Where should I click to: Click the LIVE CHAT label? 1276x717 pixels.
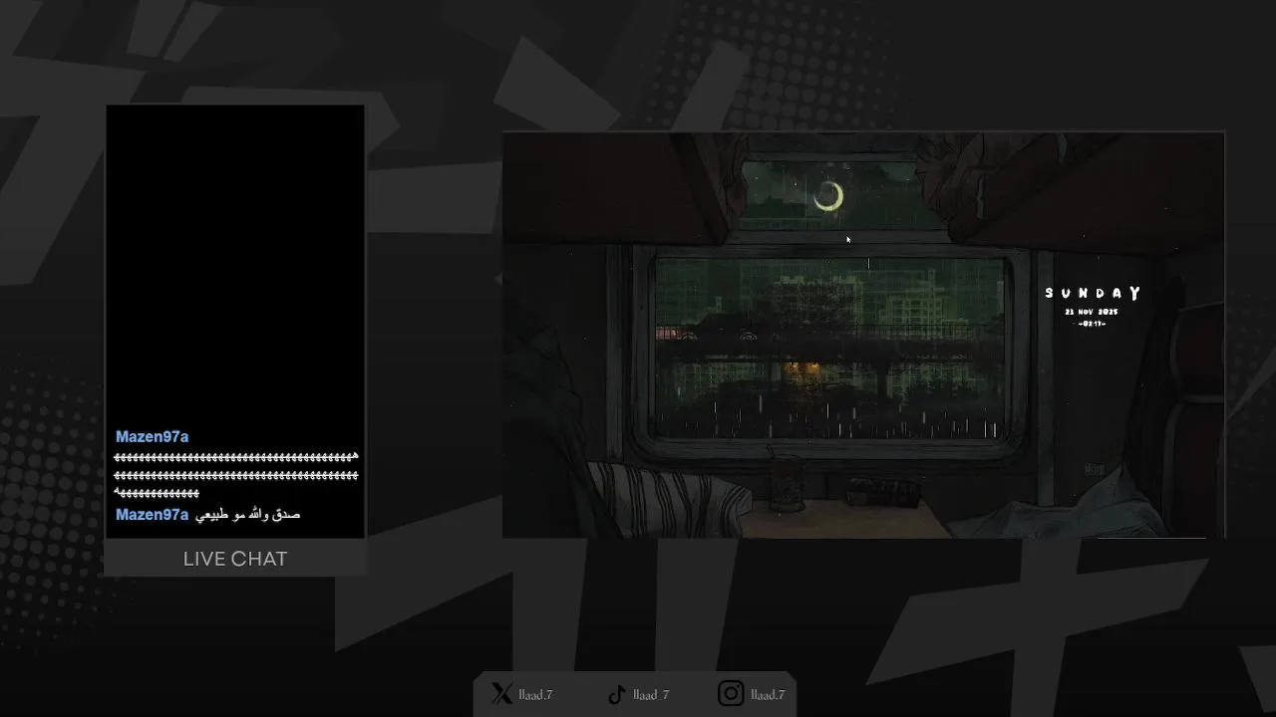(235, 559)
